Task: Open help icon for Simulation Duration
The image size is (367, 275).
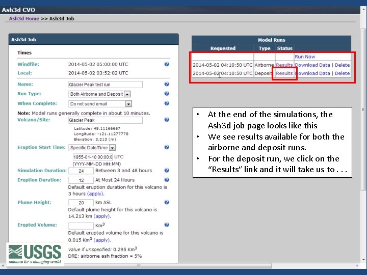Action: point(167,171)
